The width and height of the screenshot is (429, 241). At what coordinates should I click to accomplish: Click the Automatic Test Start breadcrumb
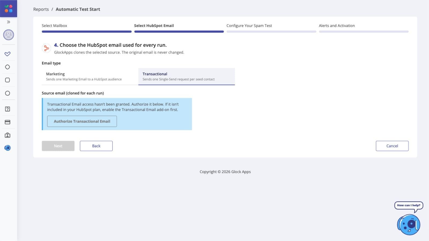(78, 9)
